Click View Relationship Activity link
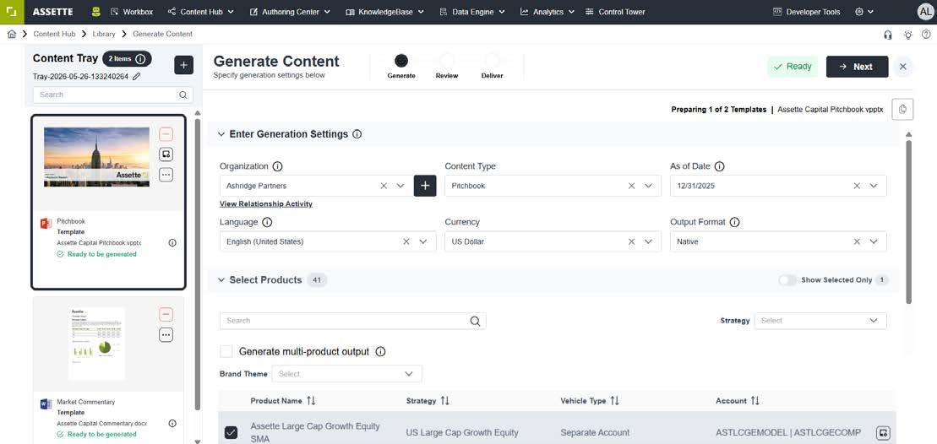937x444 pixels. coord(266,204)
